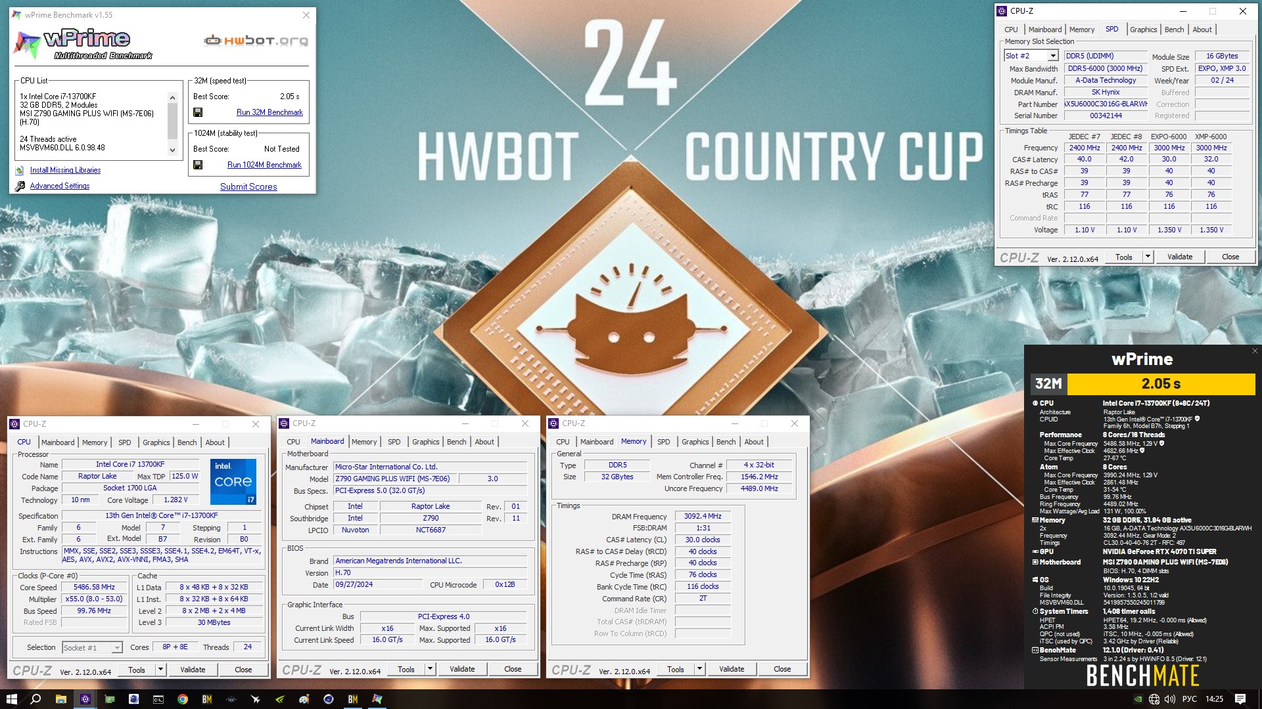Open the Windows Start menu
Image resolution: width=1262 pixels, height=709 pixels.
pyautogui.click(x=11, y=699)
